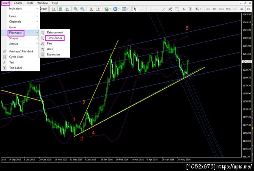Switch chart to bar chart type
The height and width of the screenshot is (171, 254).
tap(54, 9)
